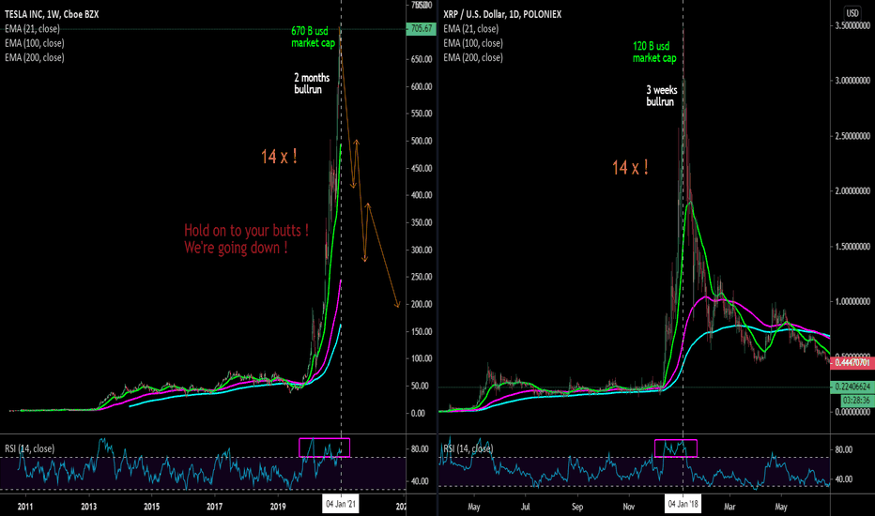Viewport: 875px width, 516px height.
Task: Click 1.00000000 on the XRP price axis
Action: tap(852, 302)
